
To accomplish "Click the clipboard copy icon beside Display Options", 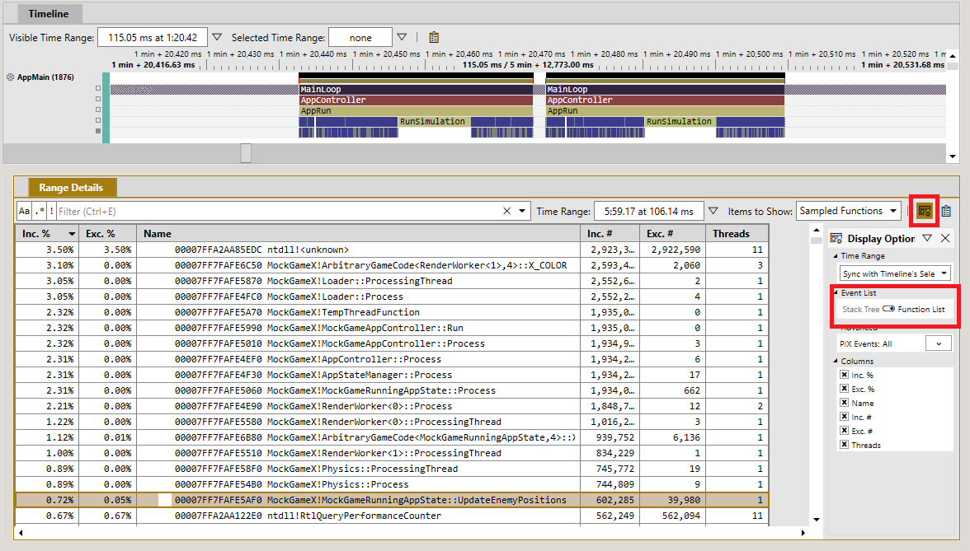I will [946, 211].
